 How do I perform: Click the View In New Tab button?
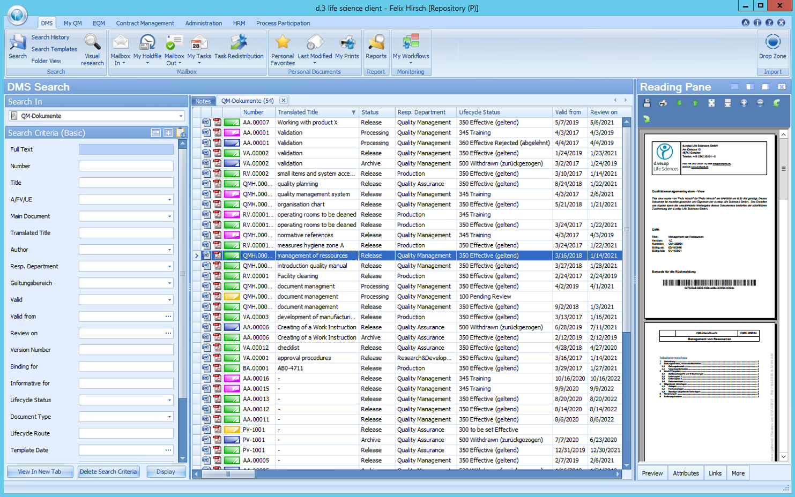point(40,472)
